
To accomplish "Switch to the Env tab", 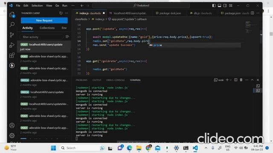I will point(64,28).
